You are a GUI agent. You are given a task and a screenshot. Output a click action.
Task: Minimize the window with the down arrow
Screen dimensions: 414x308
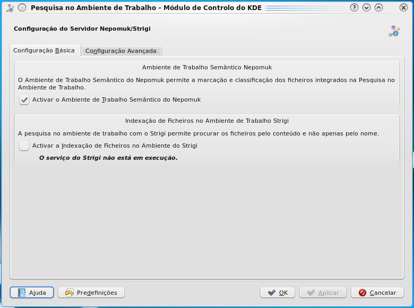tap(366, 8)
